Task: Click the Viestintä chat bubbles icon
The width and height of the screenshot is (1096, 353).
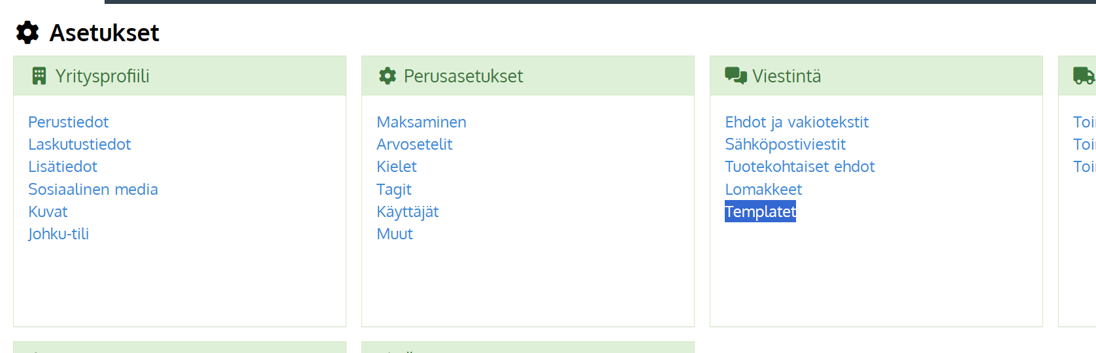Action: pos(736,76)
